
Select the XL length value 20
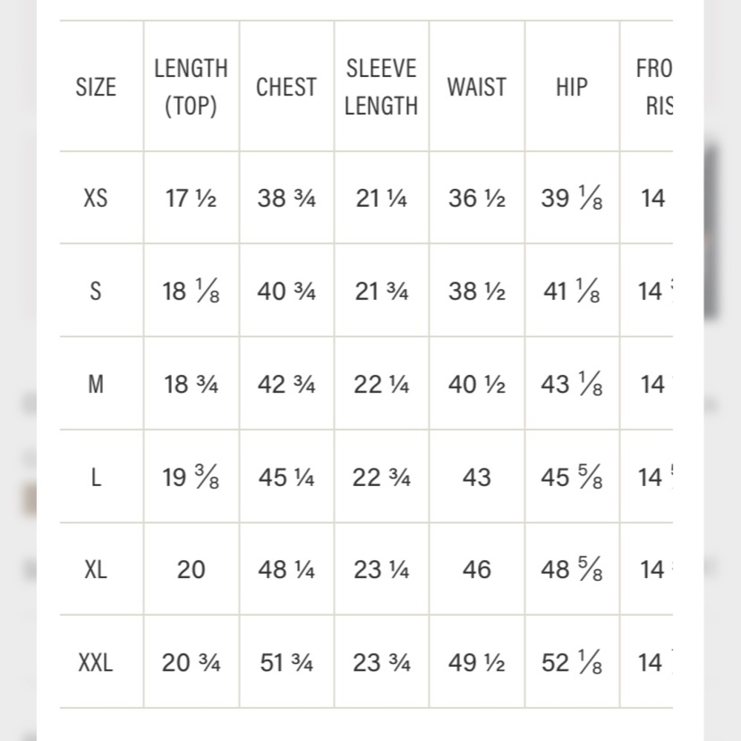(191, 569)
